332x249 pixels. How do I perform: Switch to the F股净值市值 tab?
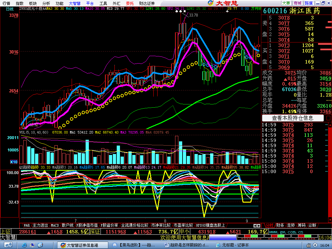tap(87, 225)
